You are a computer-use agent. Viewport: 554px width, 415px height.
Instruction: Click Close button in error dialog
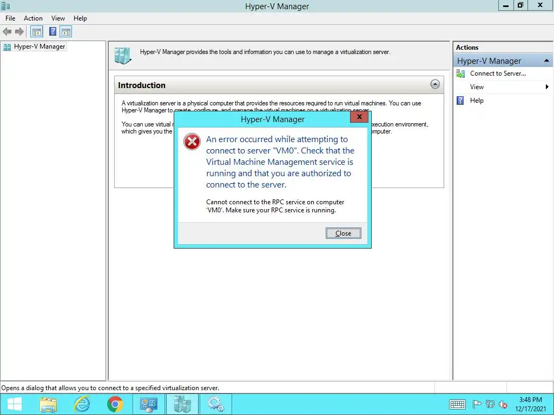coord(343,233)
